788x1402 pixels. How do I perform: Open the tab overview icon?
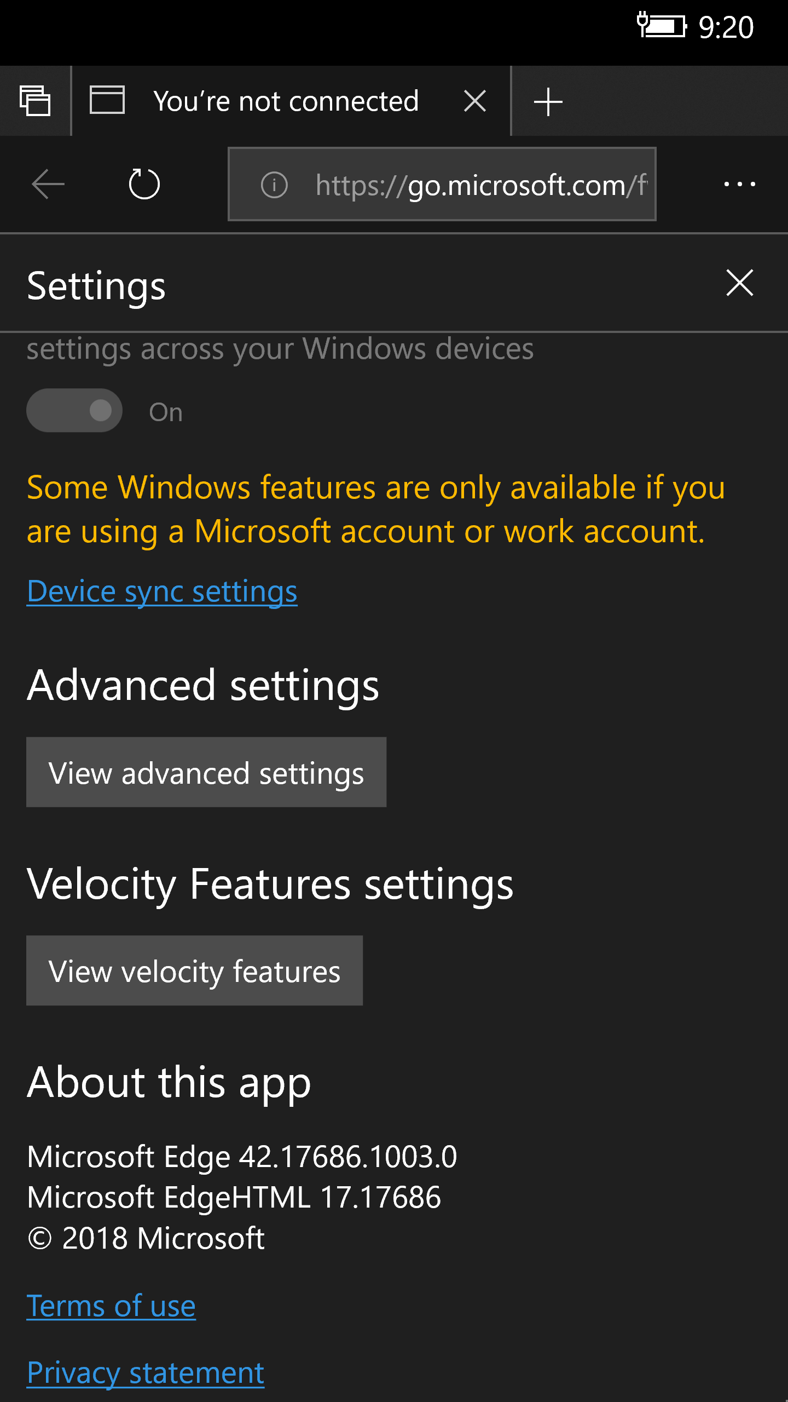point(35,101)
